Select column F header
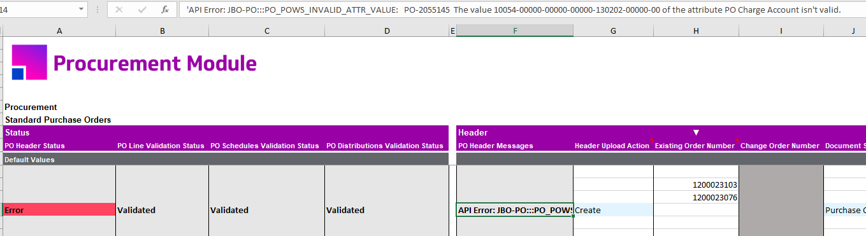866x236 pixels. pos(515,31)
